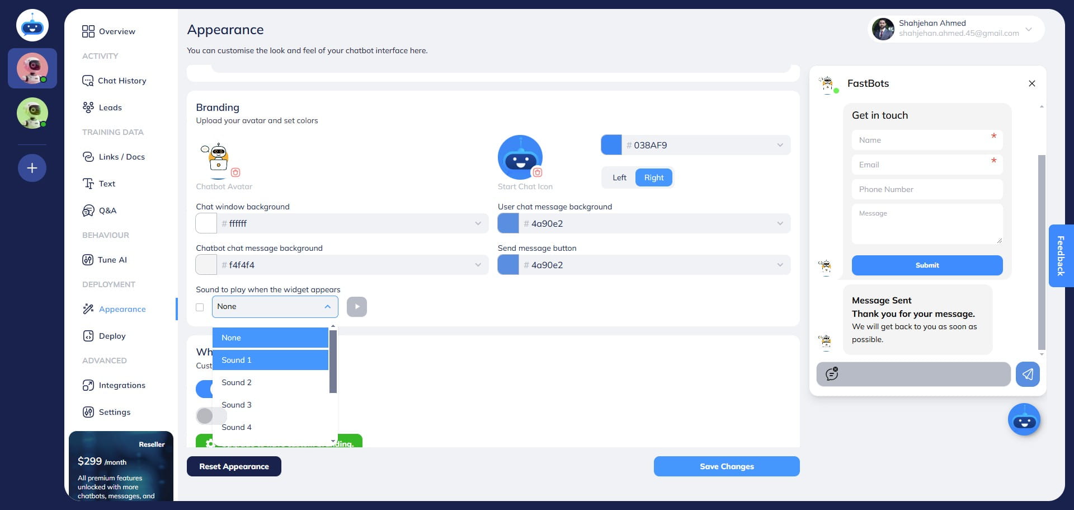Open the Settings section
Image resolution: width=1074 pixels, height=510 pixels.
coord(114,412)
